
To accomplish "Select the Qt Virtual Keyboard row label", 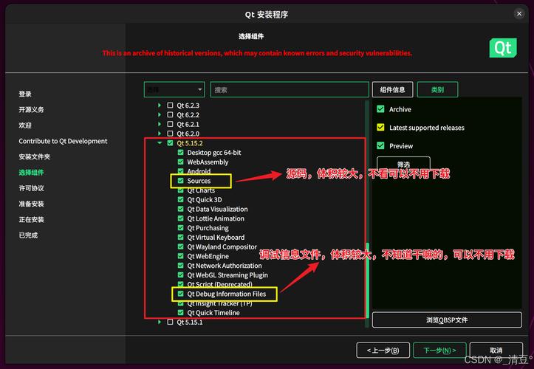I will click(x=216, y=237).
